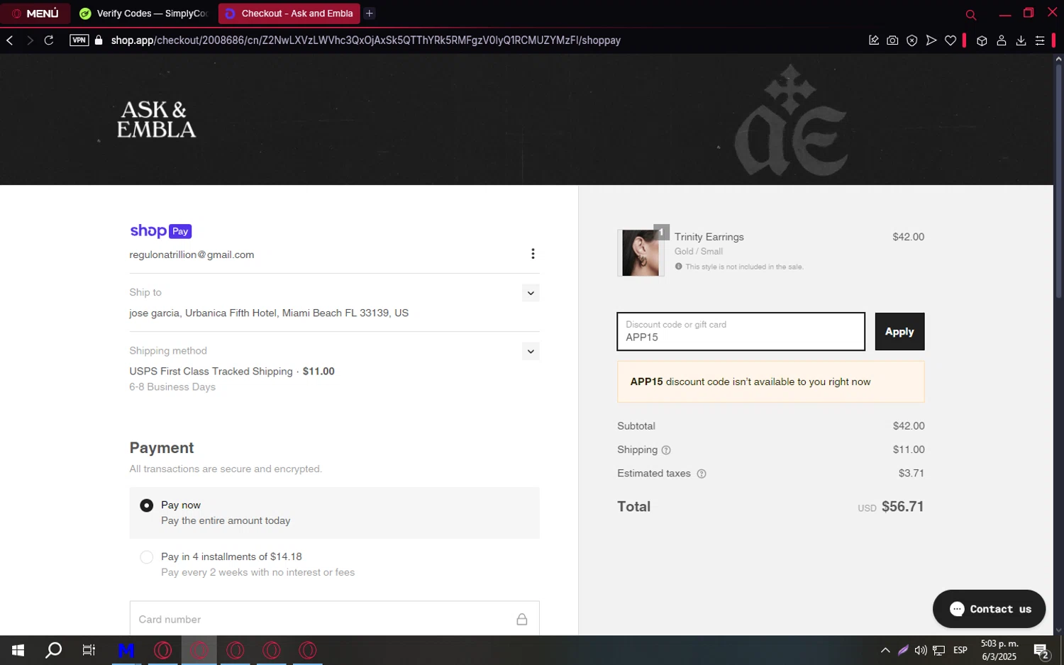Click the shop.app checkout URL in address bar
The width and height of the screenshot is (1064, 665).
click(365, 40)
